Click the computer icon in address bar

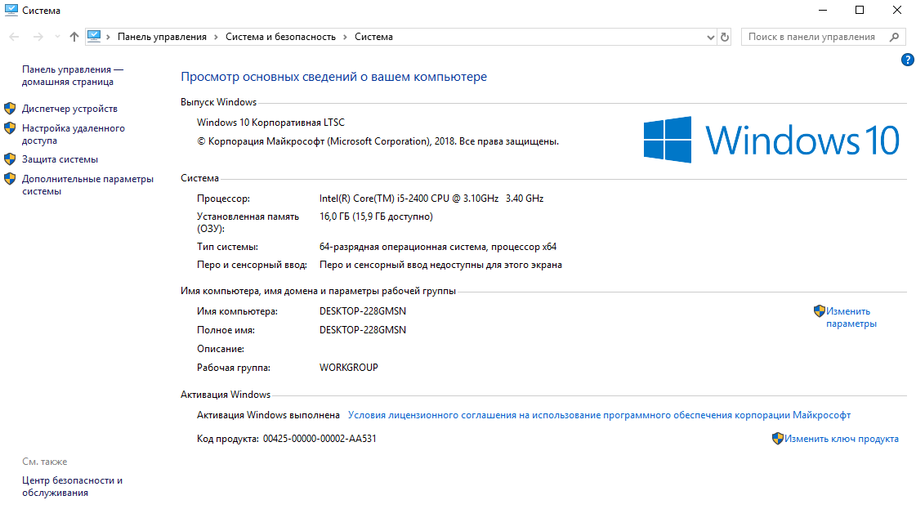[94, 37]
